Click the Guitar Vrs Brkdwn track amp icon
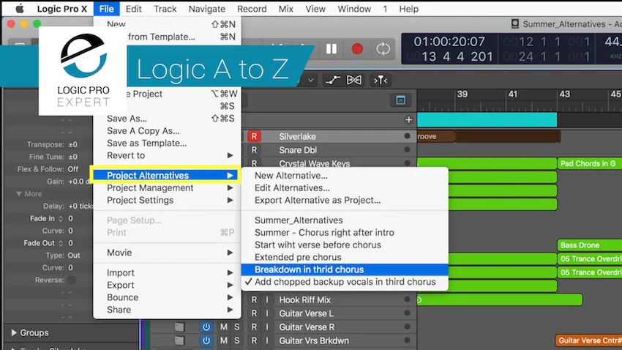 pyautogui.click(x=179, y=340)
